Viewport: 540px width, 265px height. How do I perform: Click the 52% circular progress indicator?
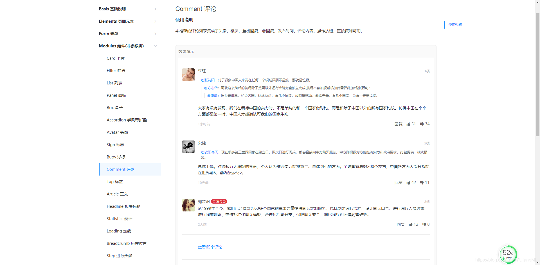[508, 253]
